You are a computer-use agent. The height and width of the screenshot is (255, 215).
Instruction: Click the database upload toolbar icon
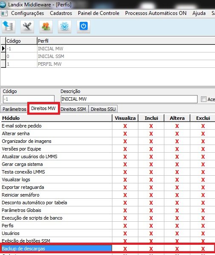coord(9,26)
